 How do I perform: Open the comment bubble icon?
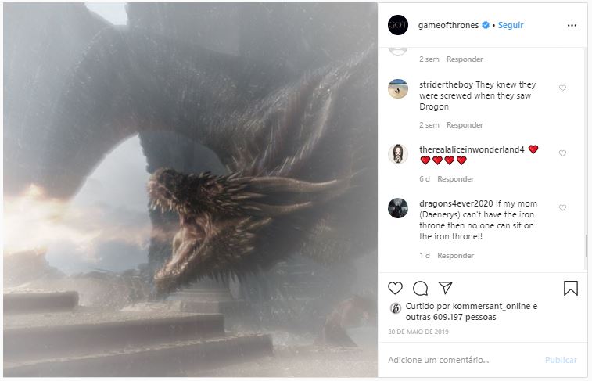(x=420, y=288)
